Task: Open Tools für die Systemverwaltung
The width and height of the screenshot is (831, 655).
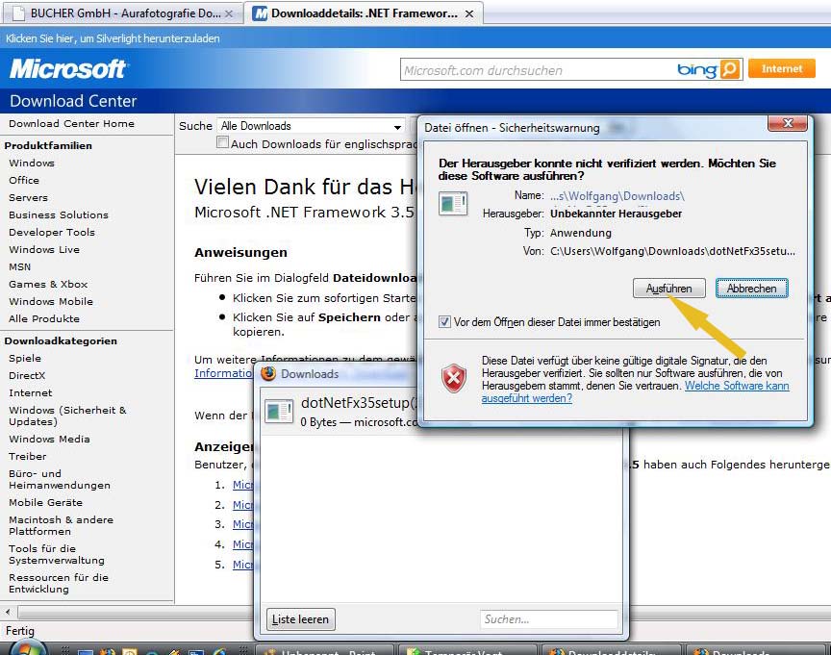Action: 57,554
